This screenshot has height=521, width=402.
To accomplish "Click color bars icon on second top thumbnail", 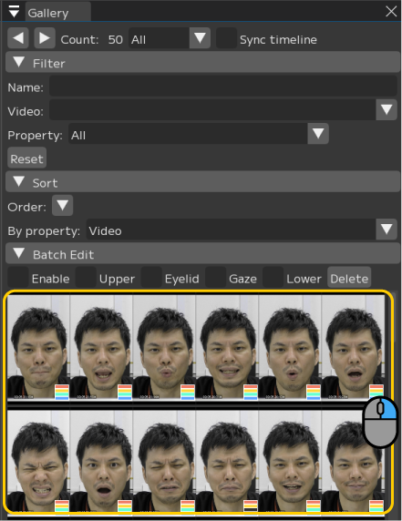I will pyautogui.click(x=125, y=392).
